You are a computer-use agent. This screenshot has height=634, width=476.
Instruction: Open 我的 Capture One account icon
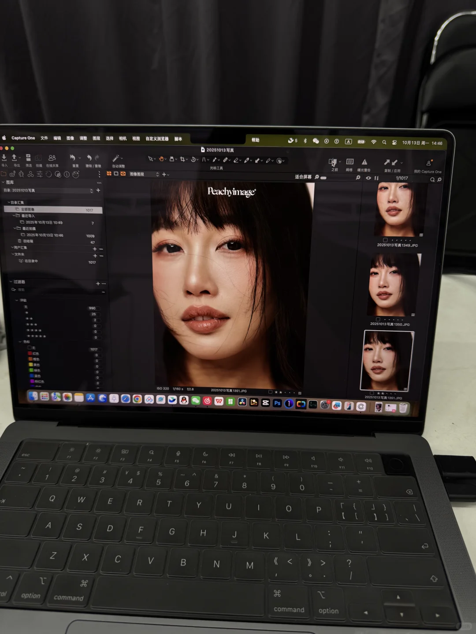coord(429,163)
